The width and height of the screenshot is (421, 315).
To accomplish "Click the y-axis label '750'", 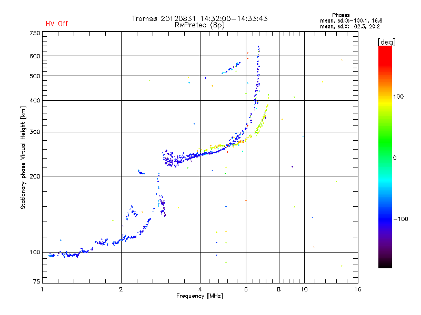I will (35, 33).
